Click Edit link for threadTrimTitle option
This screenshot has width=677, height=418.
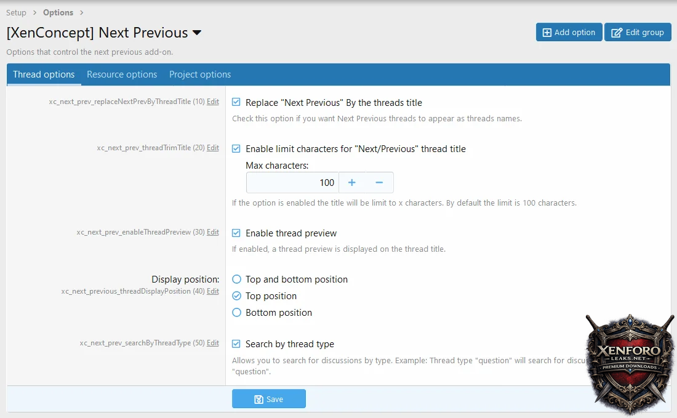click(x=213, y=148)
